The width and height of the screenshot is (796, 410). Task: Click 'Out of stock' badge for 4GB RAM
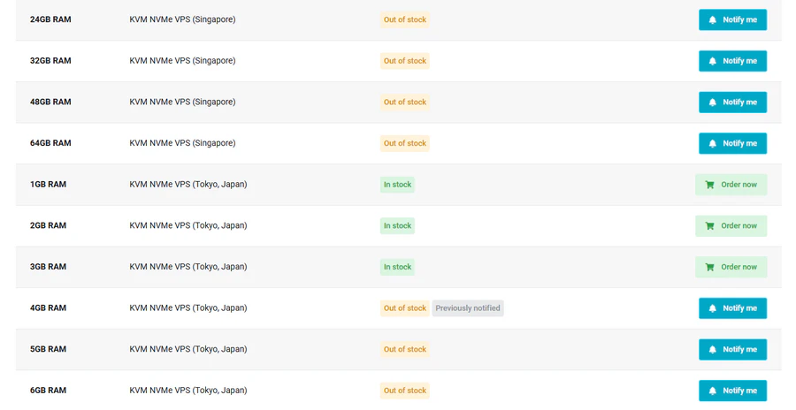pos(405,308)
